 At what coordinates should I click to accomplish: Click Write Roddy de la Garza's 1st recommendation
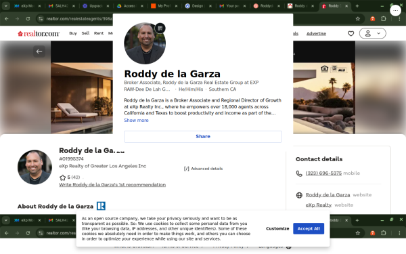pos(112,185)
